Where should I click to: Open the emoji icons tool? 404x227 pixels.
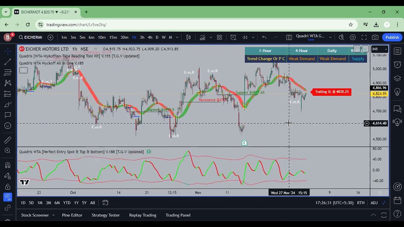point(8,126)
